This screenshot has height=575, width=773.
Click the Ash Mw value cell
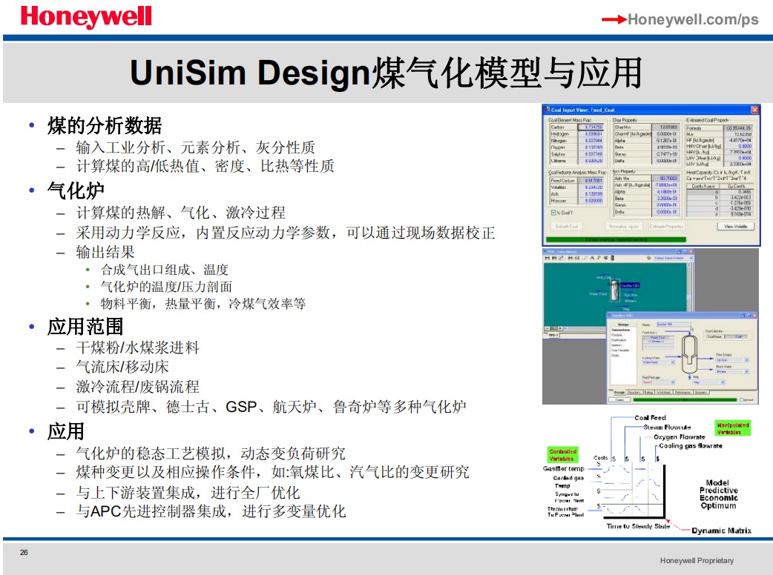click(x=665, y=179)
